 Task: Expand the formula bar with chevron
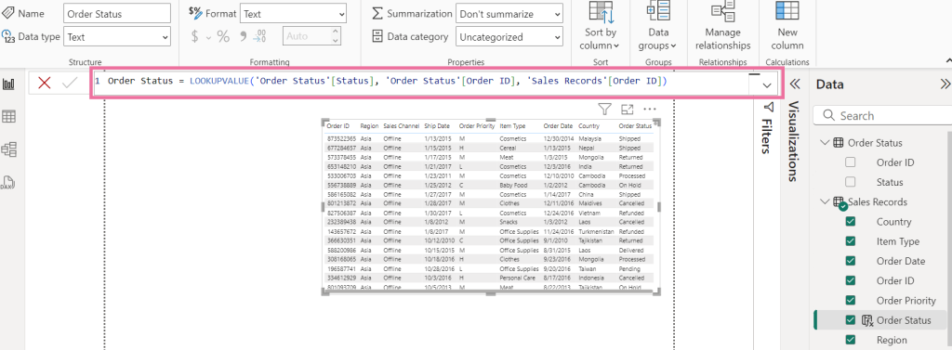pyautogui.click(x=767, y=85)
